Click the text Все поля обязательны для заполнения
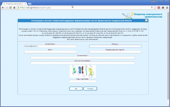The image size is (170, 107). (x=83, y=39)
